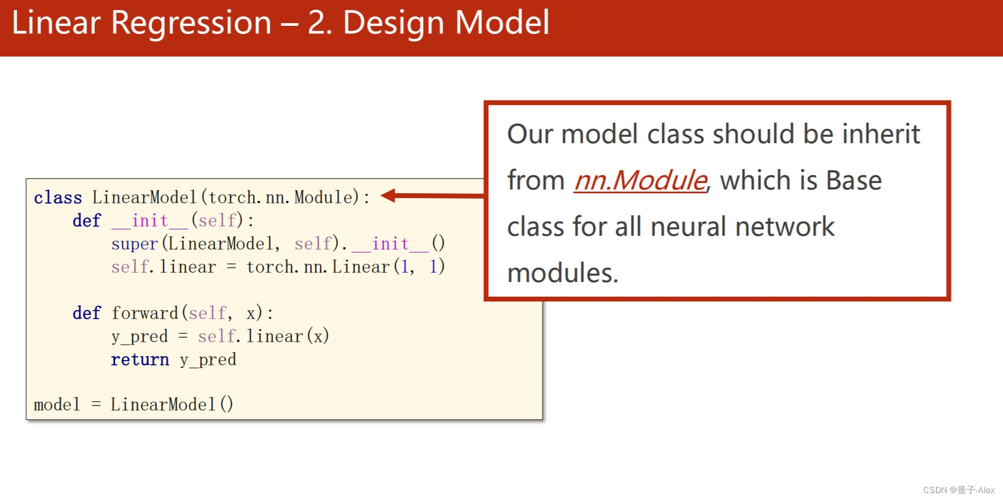Click the text 'which is Base'

pyautogui.click(x=801, y=180)
